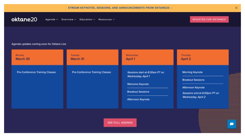Select the Tuesday March 31 card header
Screen dimensions: 245x138
click(x=92, y=57)
